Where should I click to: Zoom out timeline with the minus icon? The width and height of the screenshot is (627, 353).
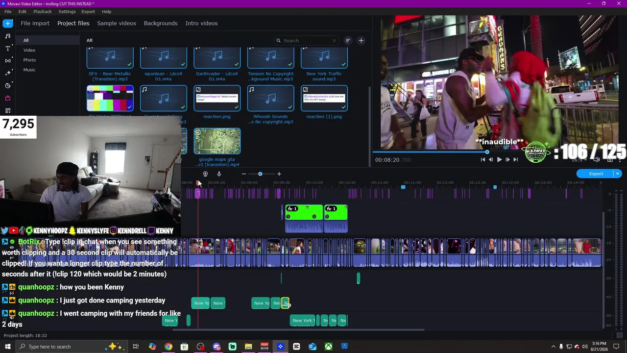(x=243, y=174)
